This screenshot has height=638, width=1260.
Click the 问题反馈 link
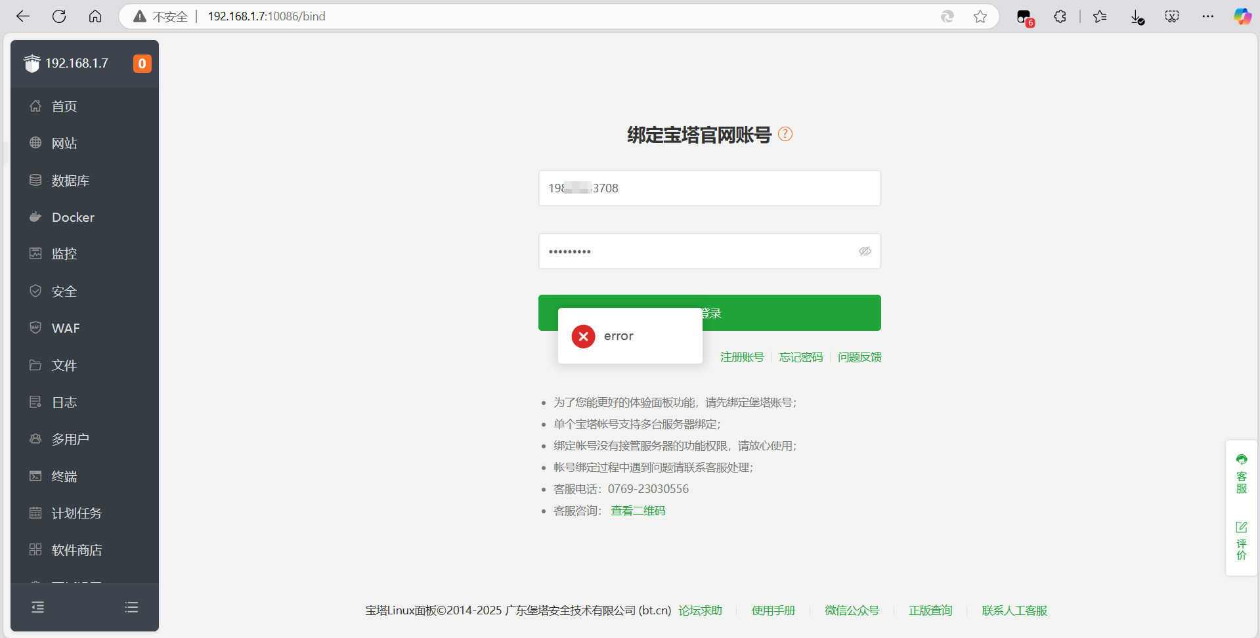[x=859, y=357]
